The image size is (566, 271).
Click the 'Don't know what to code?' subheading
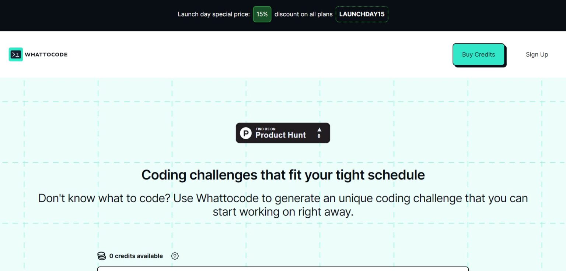tap(283, 198)
